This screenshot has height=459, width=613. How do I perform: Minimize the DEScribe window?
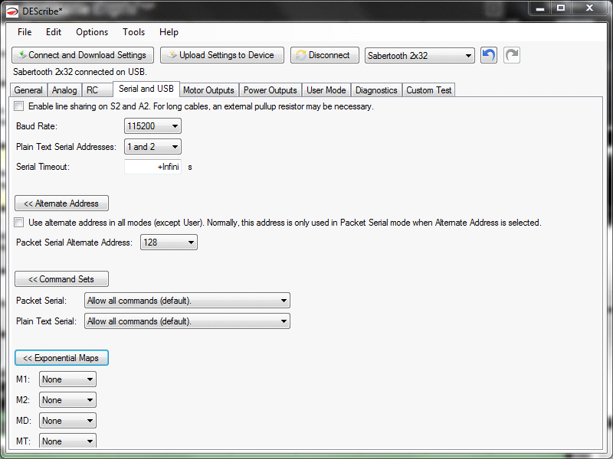point(540,8)
